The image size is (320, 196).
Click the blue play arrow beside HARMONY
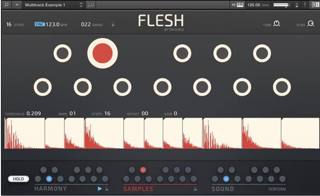100,189
